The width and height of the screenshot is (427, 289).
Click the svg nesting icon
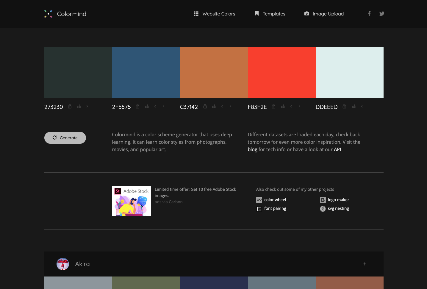323,209
